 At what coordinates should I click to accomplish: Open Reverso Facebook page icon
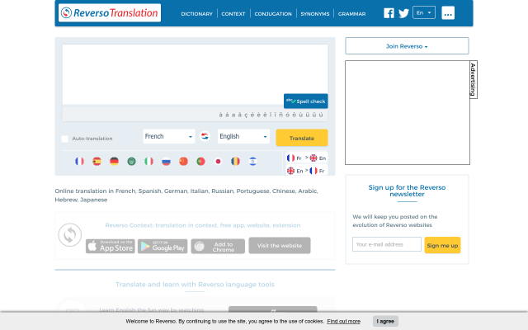(389, 13)
